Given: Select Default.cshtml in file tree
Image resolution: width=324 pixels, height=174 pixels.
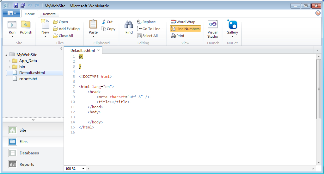Looking at the screenshot, I should click(34, 73).
